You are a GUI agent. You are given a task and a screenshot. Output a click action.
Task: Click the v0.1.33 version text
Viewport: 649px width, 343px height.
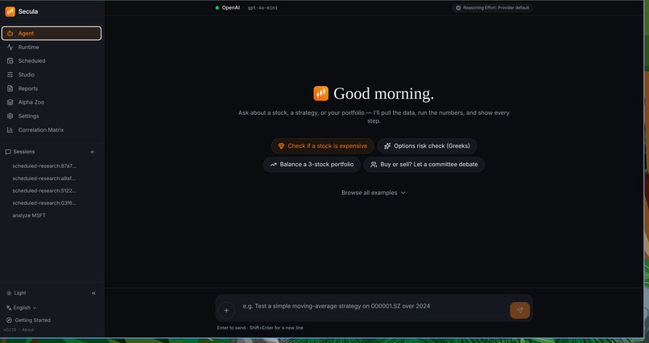9,330
